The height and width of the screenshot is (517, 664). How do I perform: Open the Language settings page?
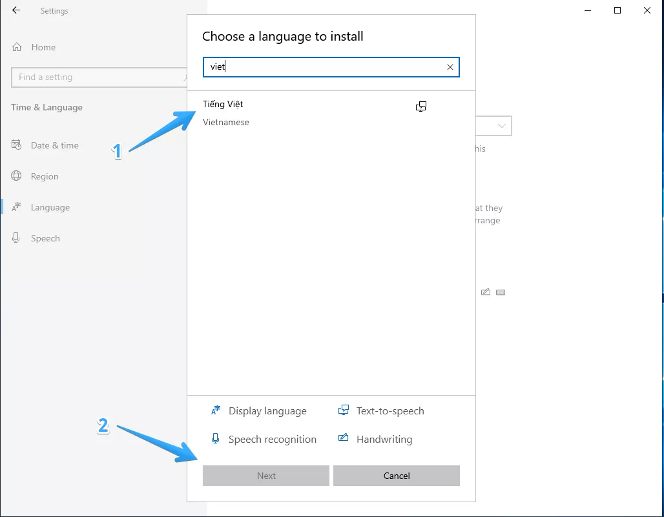pyautogui.click(x=50, y=207)
